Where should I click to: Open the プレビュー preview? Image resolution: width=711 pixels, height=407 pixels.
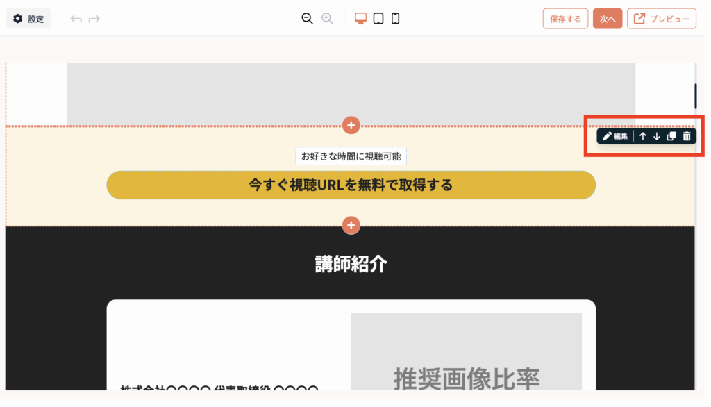[661, 19]
